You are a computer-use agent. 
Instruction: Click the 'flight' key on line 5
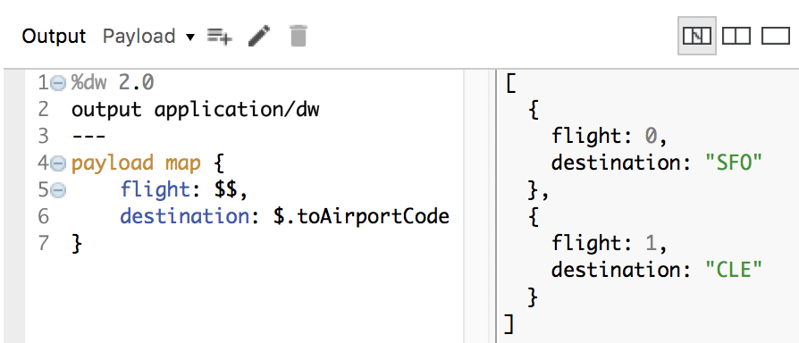[x=155, y=190]
